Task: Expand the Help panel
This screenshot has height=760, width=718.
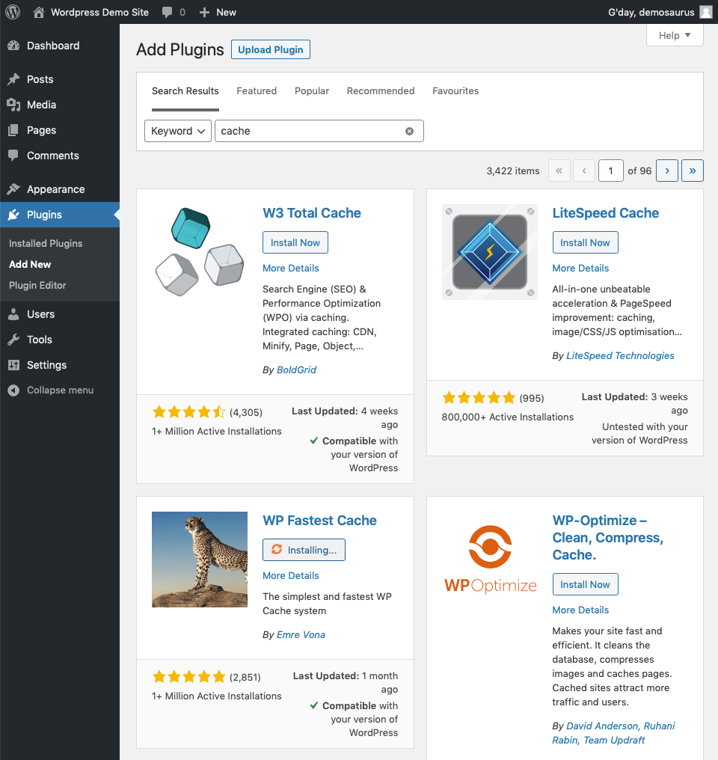Action: click(x=675, y=35)
